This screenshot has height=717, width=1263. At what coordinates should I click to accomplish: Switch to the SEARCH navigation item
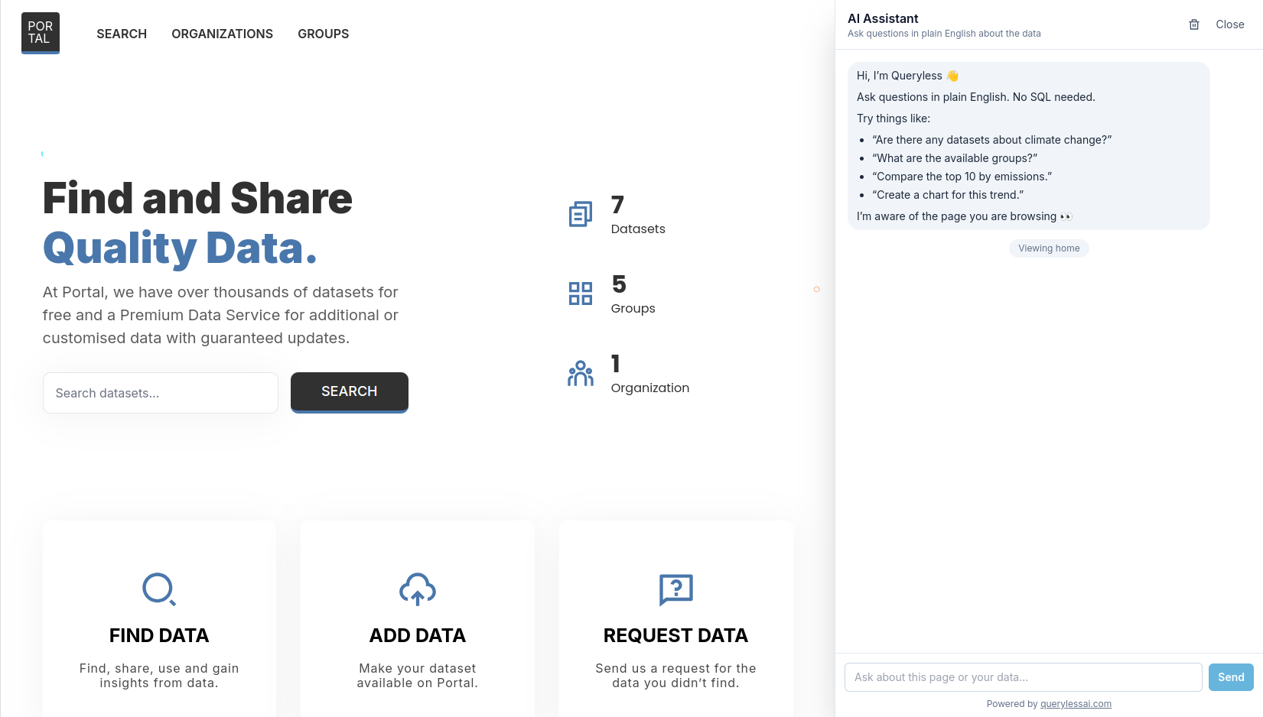click(x=121, y=34)
